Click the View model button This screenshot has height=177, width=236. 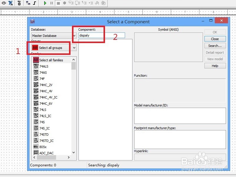[x=215, y=59]
